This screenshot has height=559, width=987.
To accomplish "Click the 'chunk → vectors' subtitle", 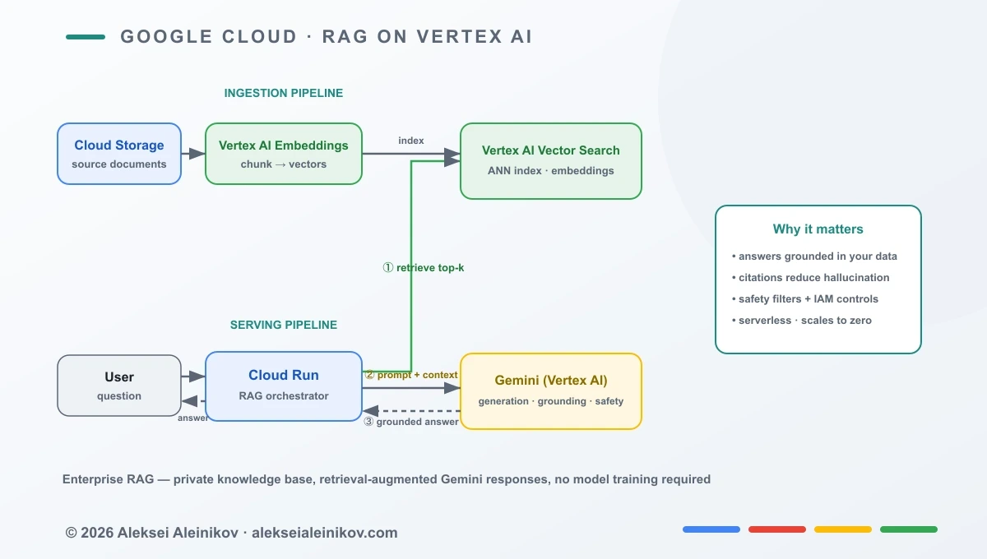I will point(284,164).
